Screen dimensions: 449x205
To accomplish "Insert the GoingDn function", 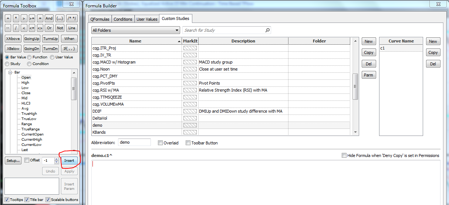I will [x=32, y=48].
